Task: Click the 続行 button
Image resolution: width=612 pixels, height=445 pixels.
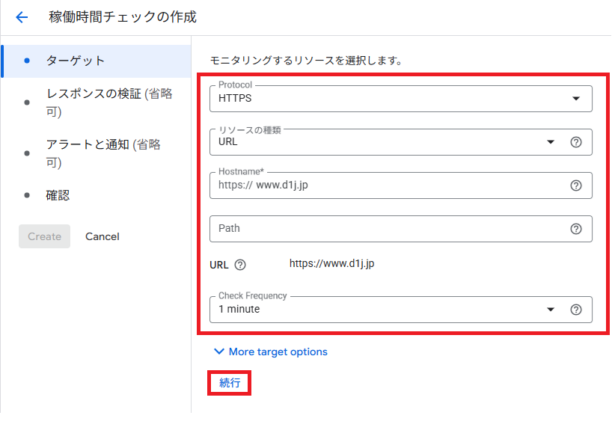Action: 230,383
